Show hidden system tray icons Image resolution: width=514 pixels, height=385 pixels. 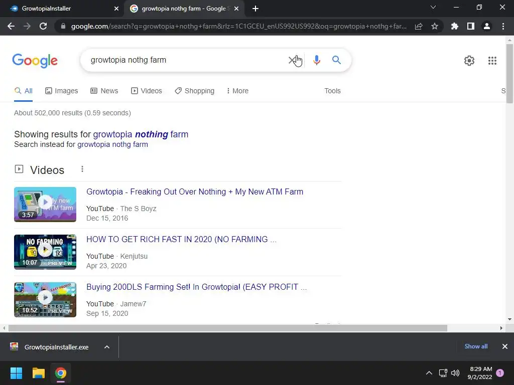click(429, 373)
